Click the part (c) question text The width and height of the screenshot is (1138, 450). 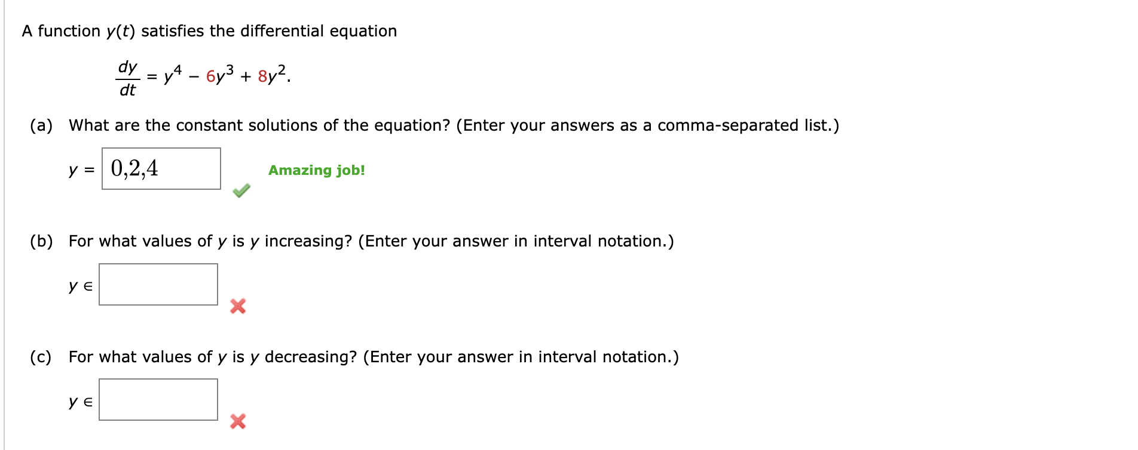coord(374,356)
